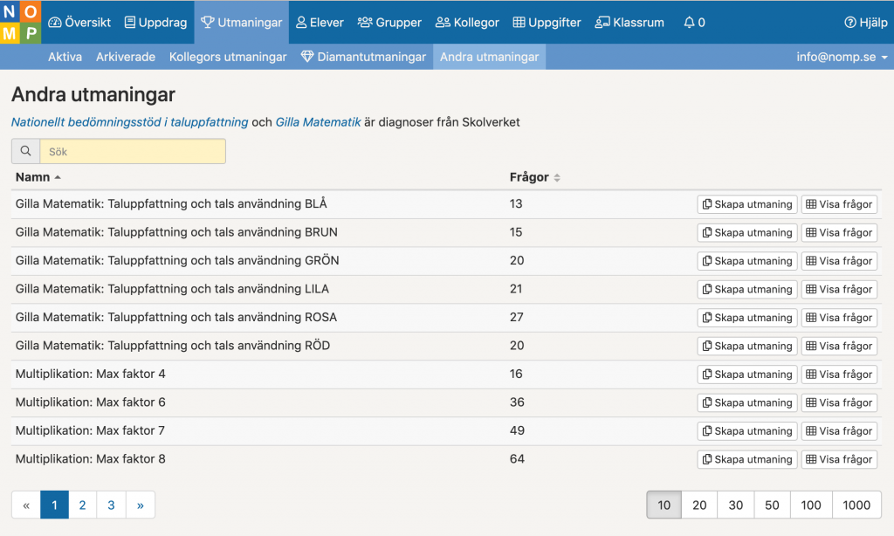Go to the next page with »

click(x=141, y=505)
